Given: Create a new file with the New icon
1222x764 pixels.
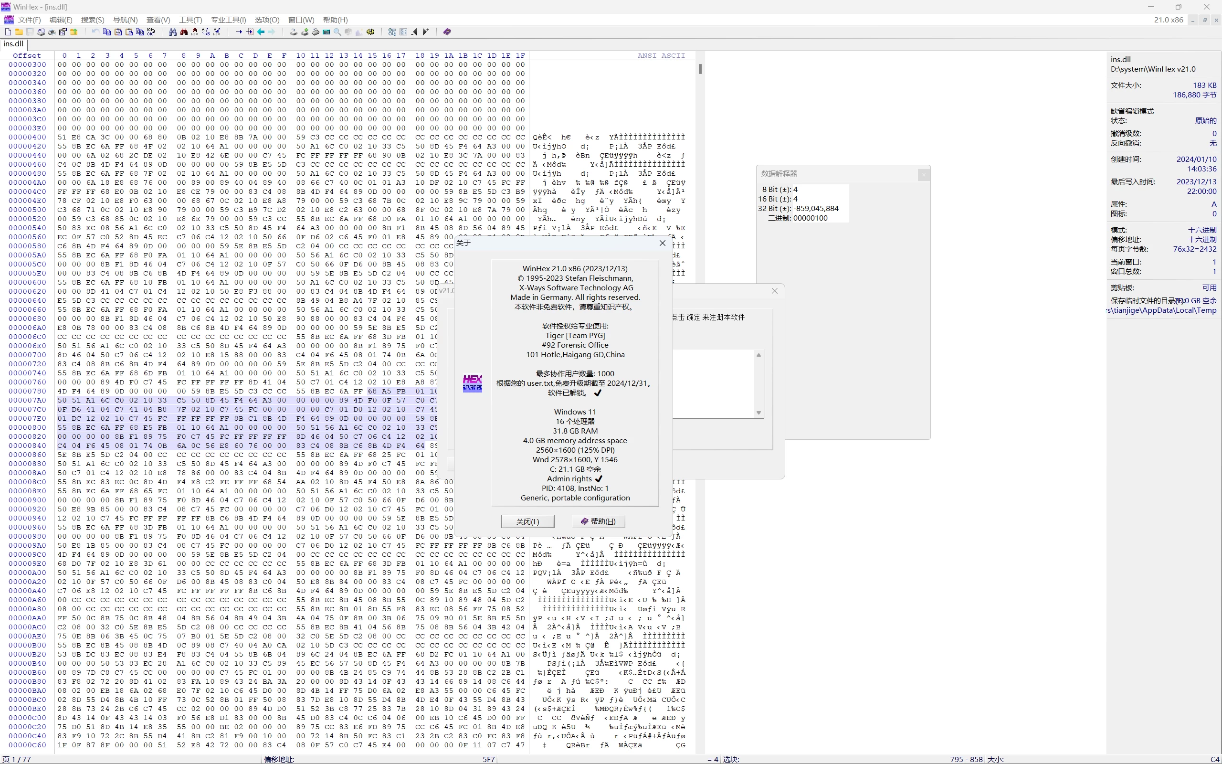Looking at the screenshot, I should [8, 32].
